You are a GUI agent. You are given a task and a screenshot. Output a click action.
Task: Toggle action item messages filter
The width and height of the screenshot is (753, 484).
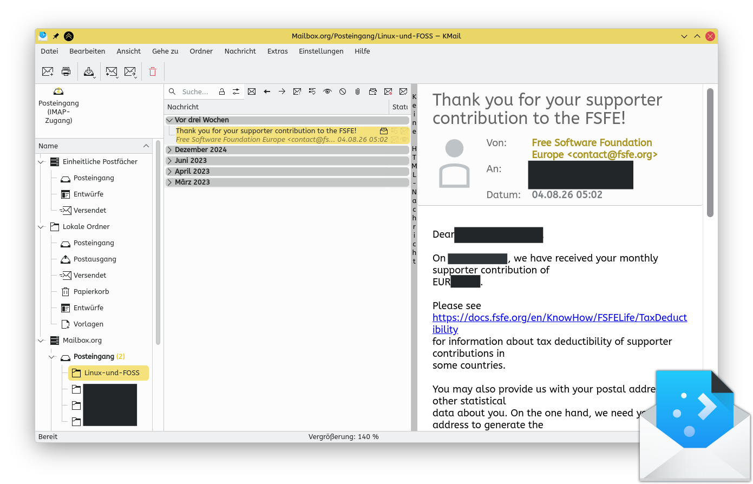pos(312,91)
